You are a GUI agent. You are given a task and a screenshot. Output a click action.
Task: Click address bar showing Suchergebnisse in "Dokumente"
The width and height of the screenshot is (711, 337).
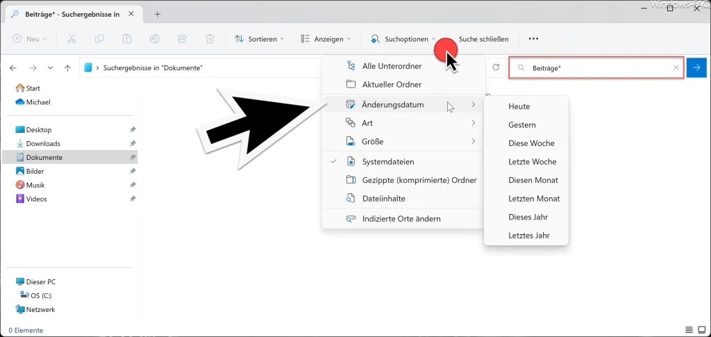point(202,67)
